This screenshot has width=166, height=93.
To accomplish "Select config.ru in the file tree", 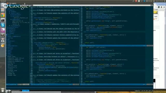I will (11, 63).
